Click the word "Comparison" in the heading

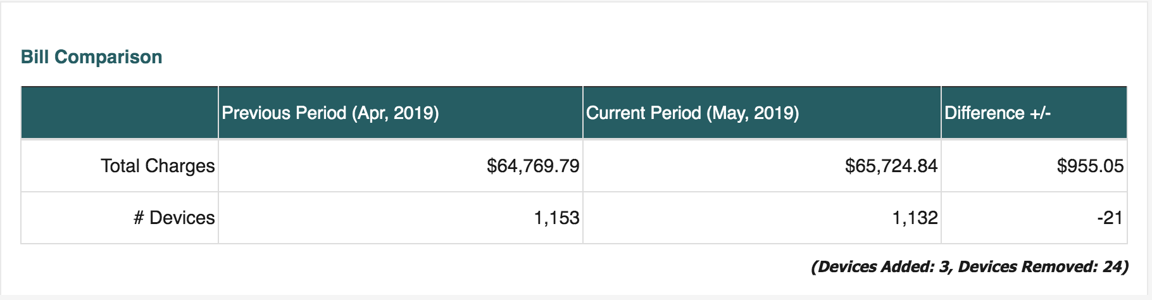click(108, 57)
